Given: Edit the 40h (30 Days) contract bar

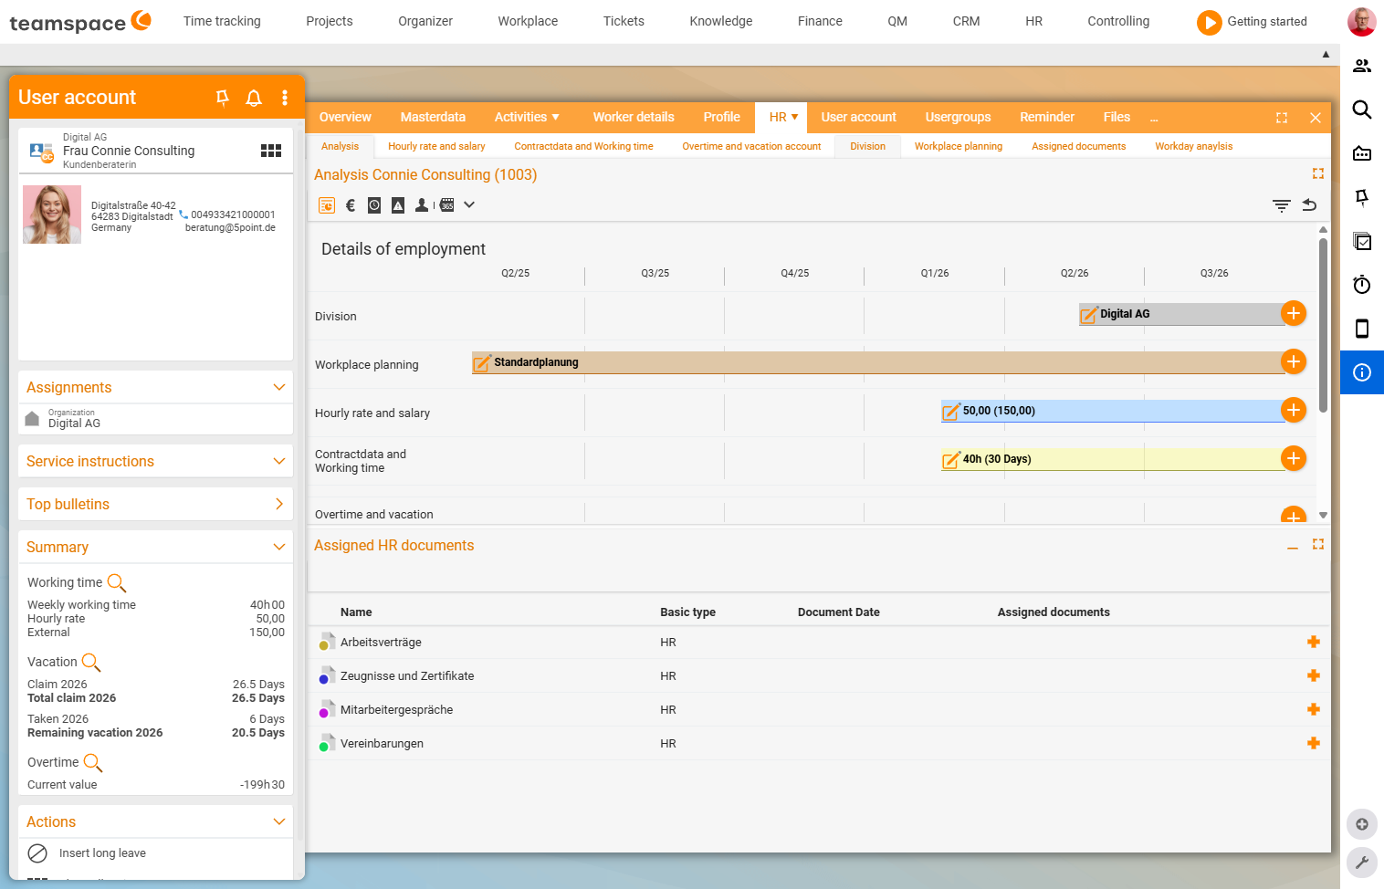Looking at the screenshot, I should click(x=951, y=460).
